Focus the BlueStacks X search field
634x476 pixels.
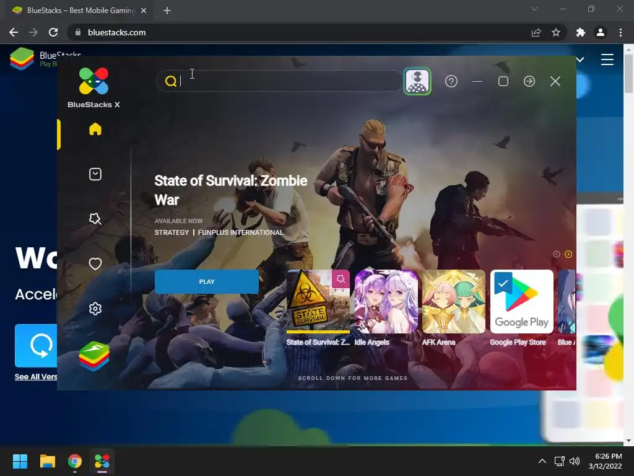tap(279, 81)
